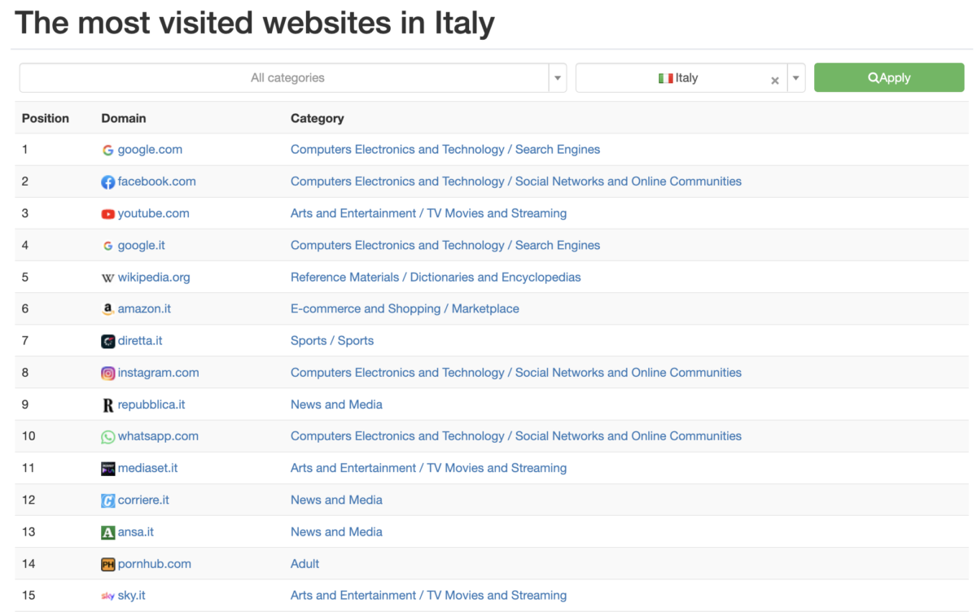Open sky.it's TV Movies and Streaming category

[x=428, y=596]
